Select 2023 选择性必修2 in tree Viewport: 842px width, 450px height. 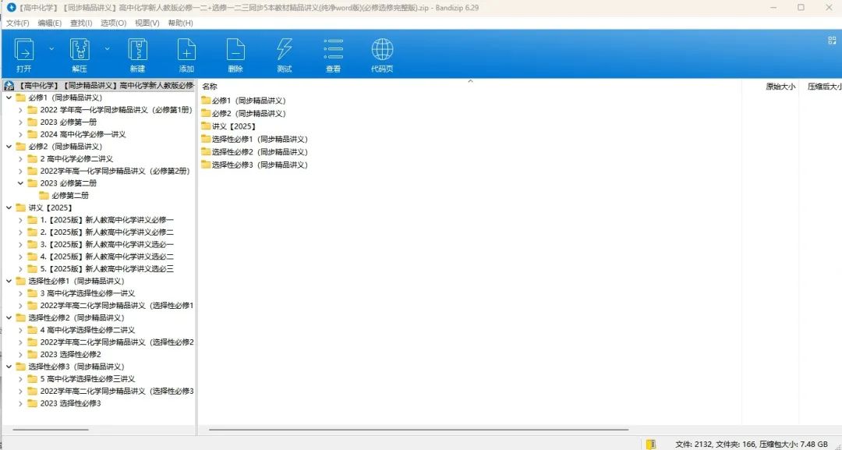(x=70, y=354)
